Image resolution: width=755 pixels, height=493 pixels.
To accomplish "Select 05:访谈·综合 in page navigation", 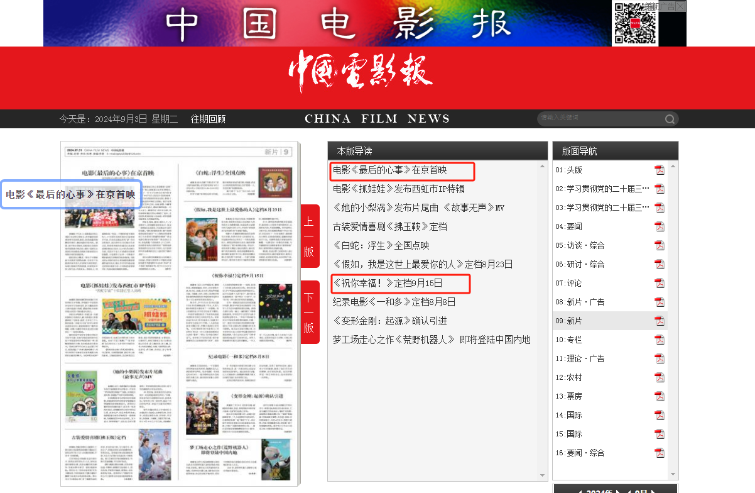I will pos(579,245).
